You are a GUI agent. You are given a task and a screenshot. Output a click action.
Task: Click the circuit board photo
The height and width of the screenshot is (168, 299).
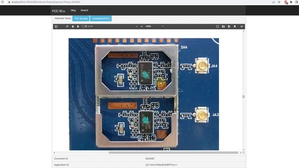144,94
